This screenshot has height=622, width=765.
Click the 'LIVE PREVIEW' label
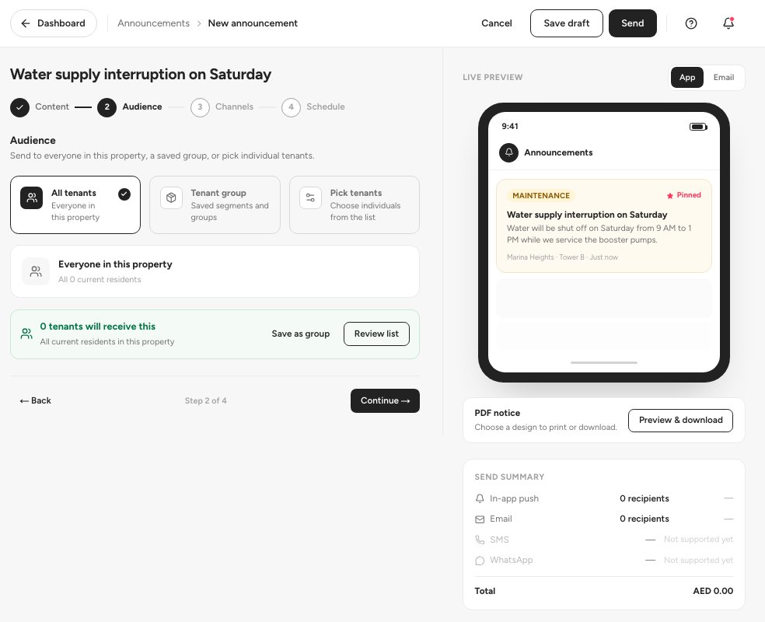pos(492,77)
